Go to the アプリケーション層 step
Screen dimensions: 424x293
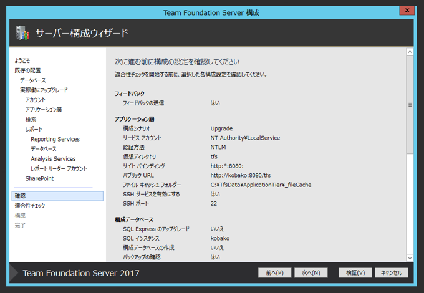pyautogui.click(x=44, y=110)
